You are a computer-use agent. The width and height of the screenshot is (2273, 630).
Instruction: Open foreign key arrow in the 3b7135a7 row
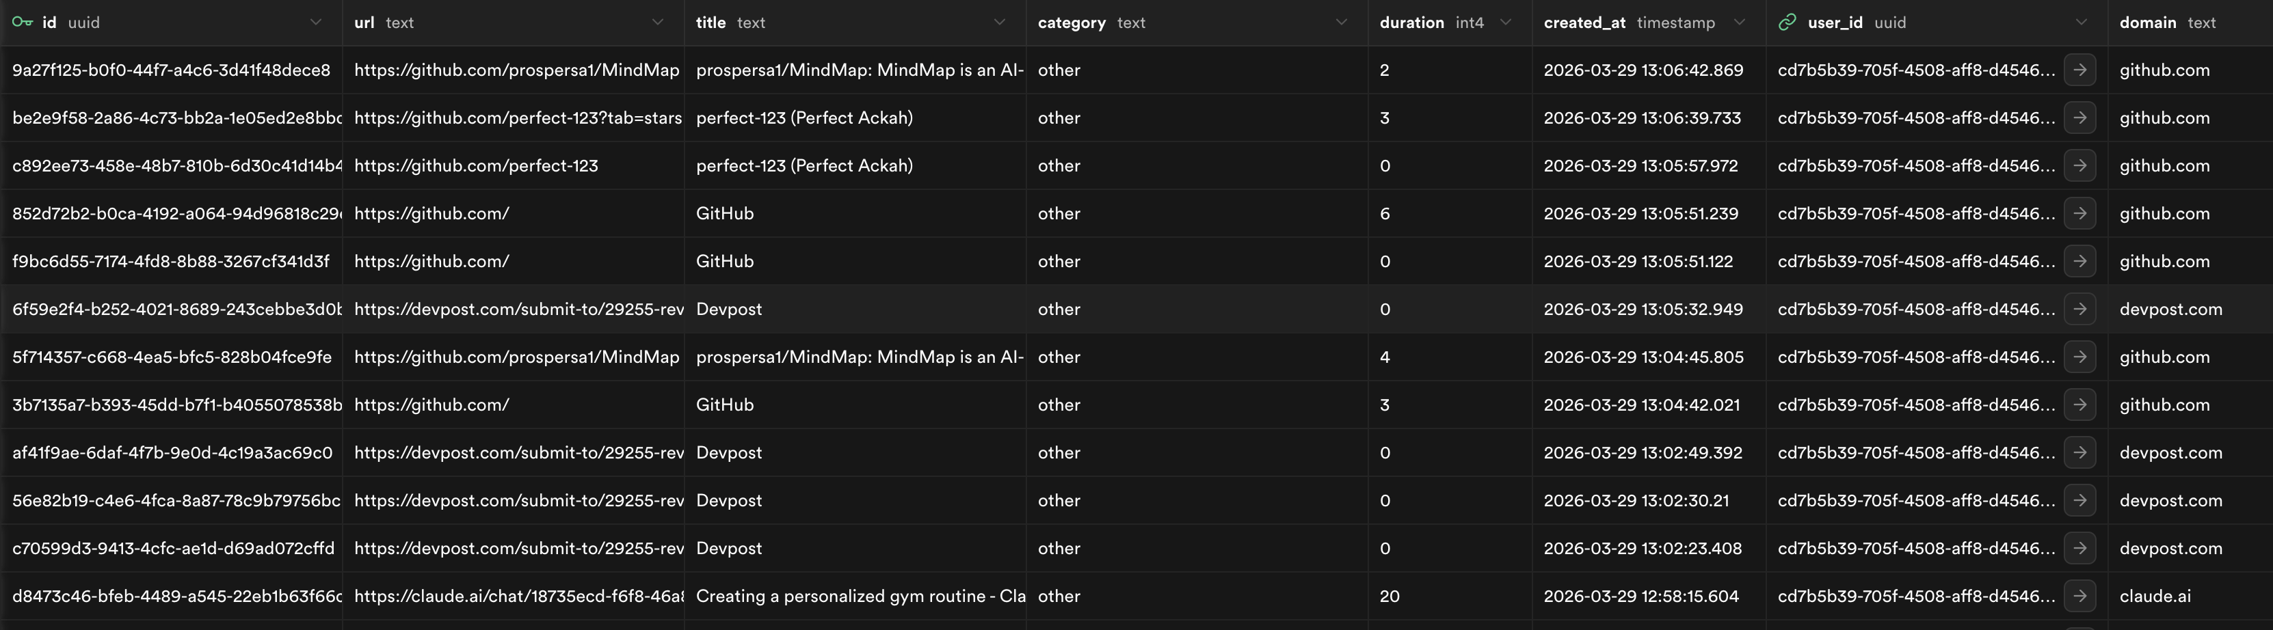click(2079, 405)
